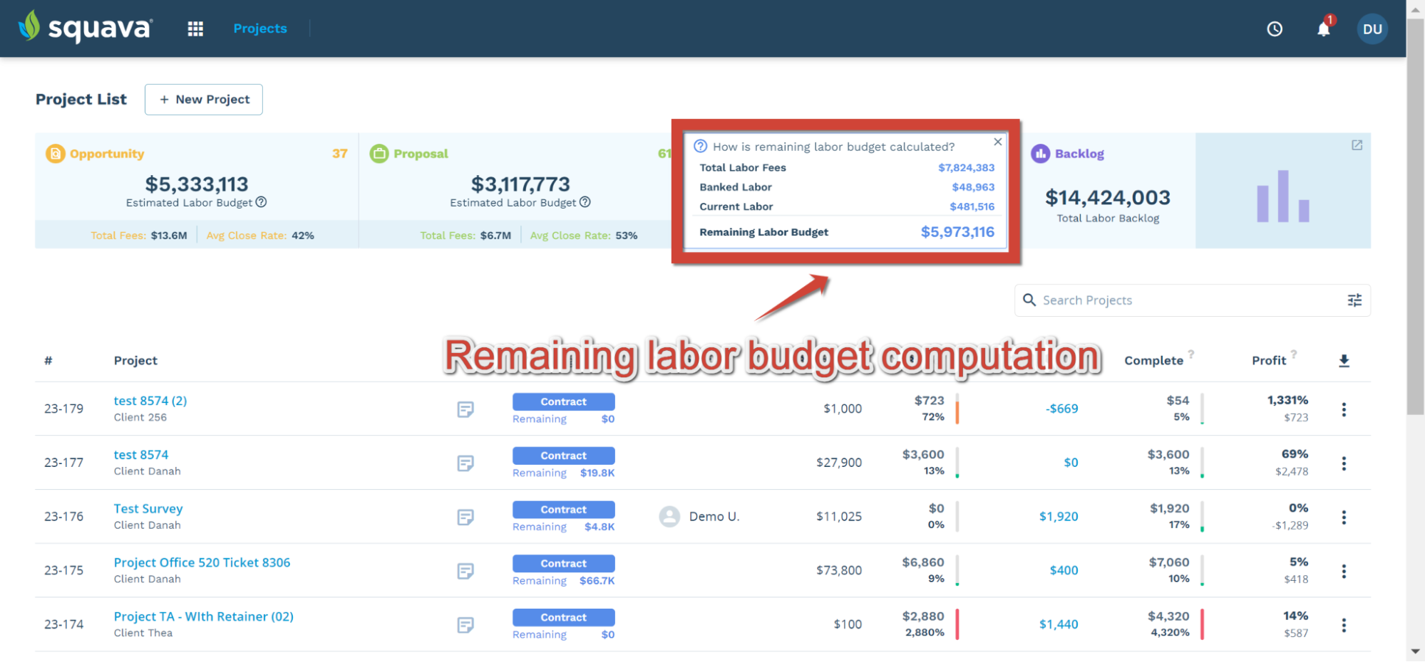Click the Backlog pop-out icon

(1357, 145)
